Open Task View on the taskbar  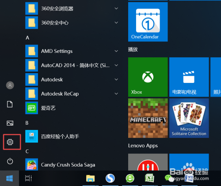28,179
